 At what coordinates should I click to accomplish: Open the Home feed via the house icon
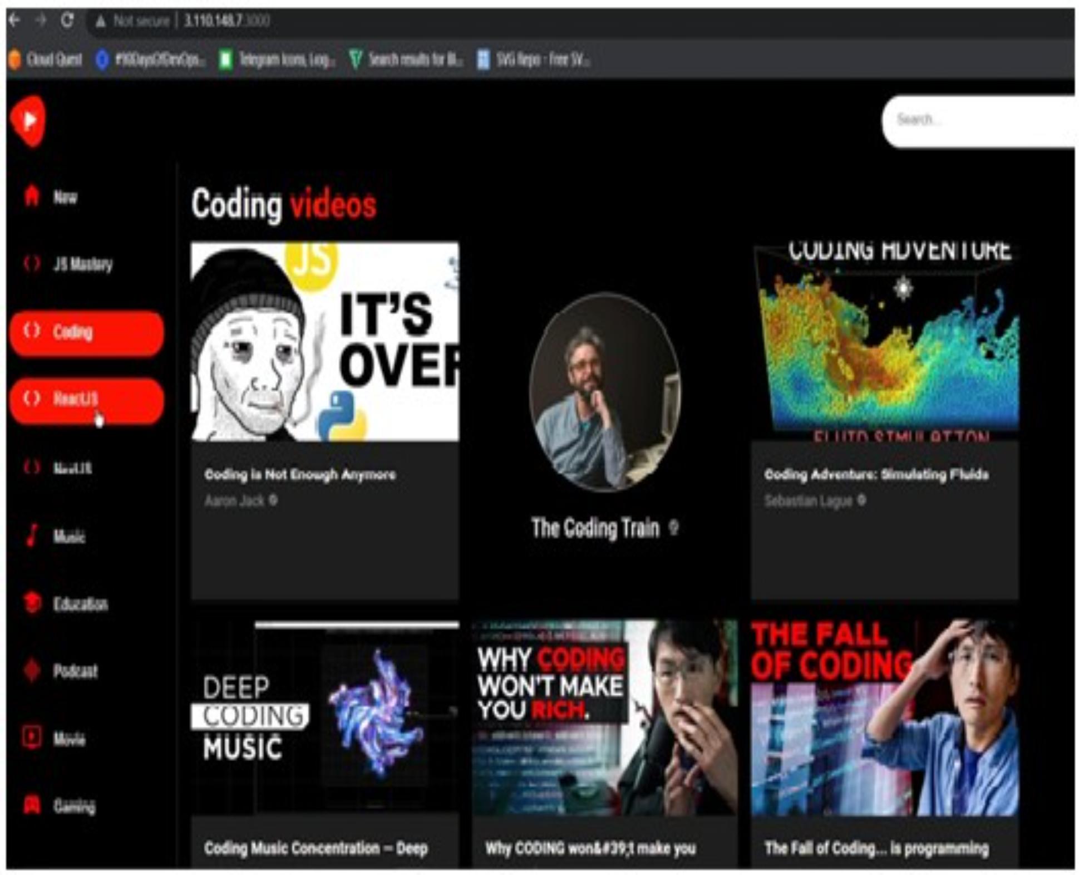click(32, 196)
